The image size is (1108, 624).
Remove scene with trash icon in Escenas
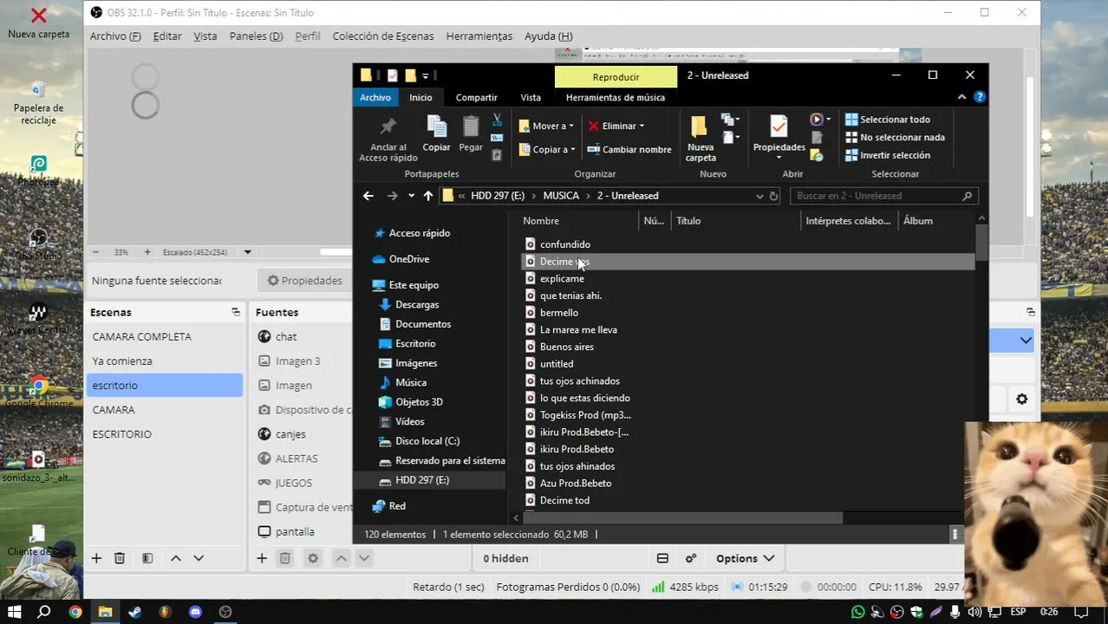click(x=120, y=558)
